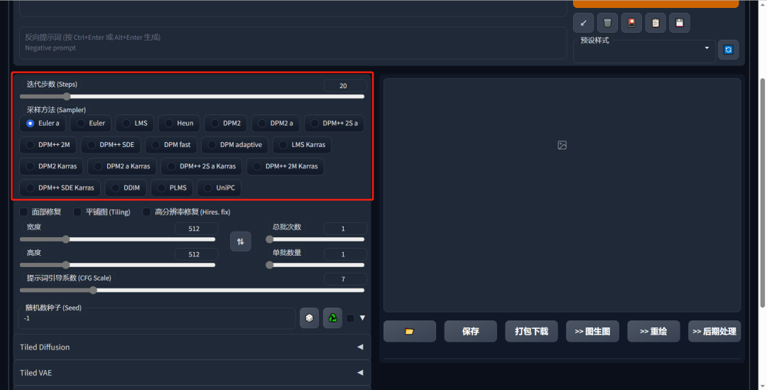Send image to >> 图生图

592,331
